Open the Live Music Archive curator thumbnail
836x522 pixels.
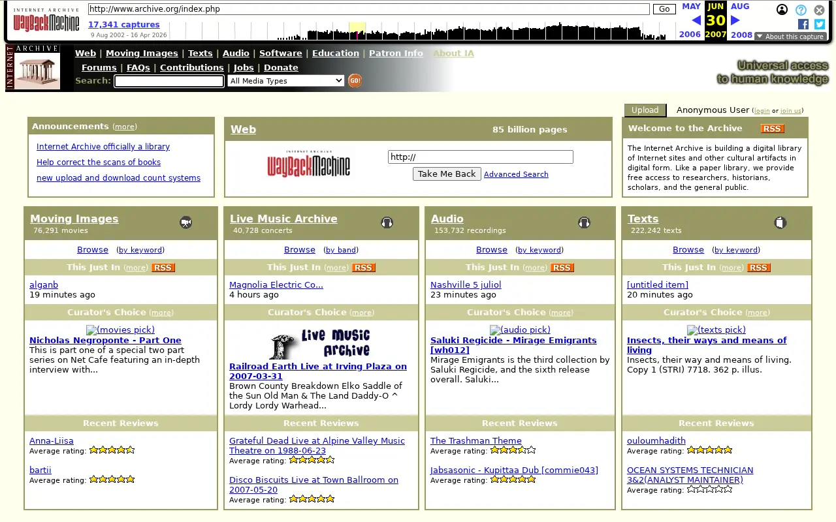click(x=320, y=344)
